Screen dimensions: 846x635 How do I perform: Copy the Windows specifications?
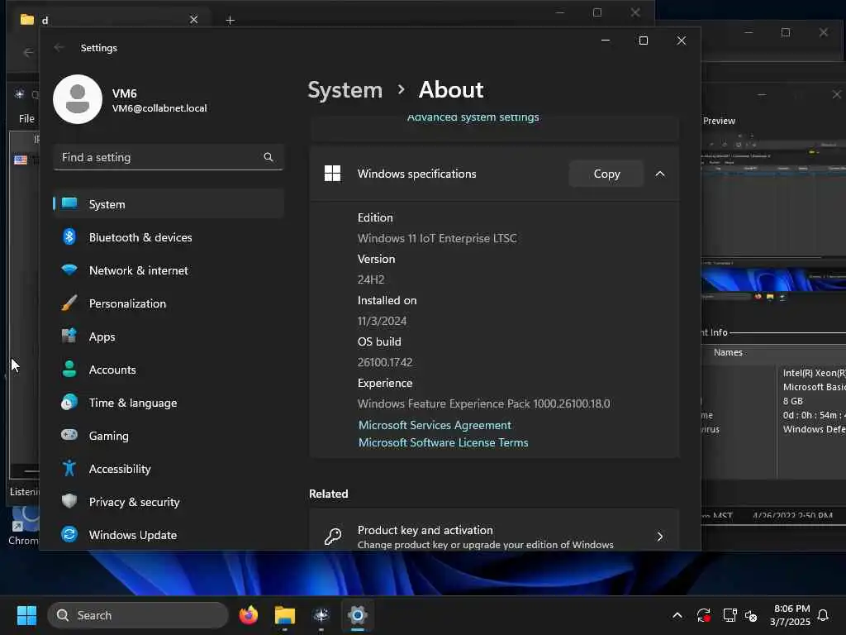pos(606,174)
